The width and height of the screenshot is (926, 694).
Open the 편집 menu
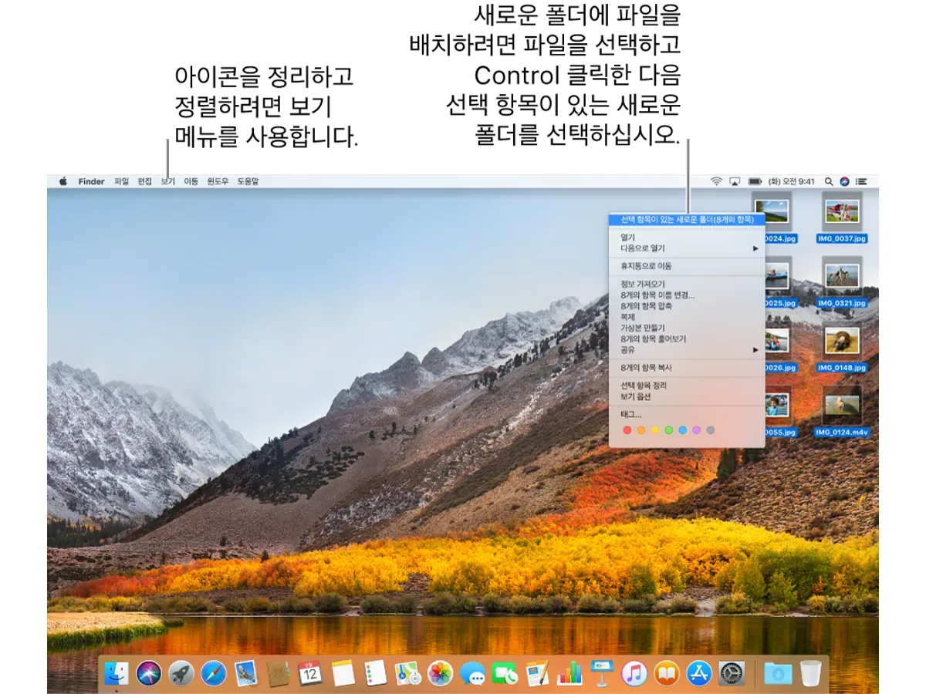[x=145, y=181]
